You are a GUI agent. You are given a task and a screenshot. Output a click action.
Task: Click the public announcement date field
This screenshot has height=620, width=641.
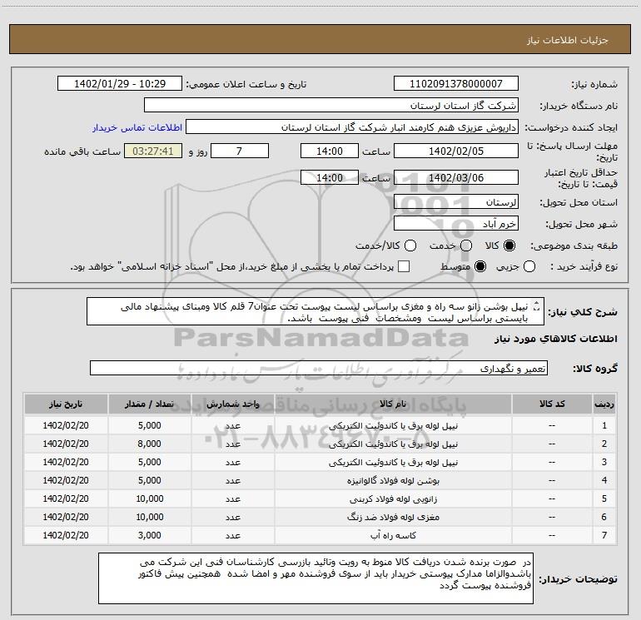120,84
